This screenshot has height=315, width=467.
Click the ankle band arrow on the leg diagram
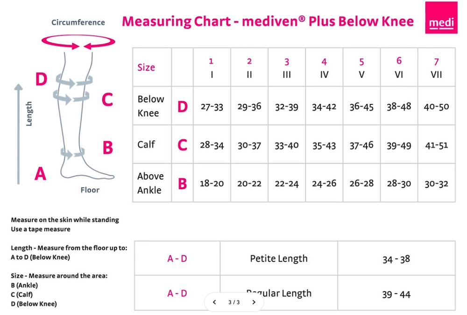tap(72, 152)
